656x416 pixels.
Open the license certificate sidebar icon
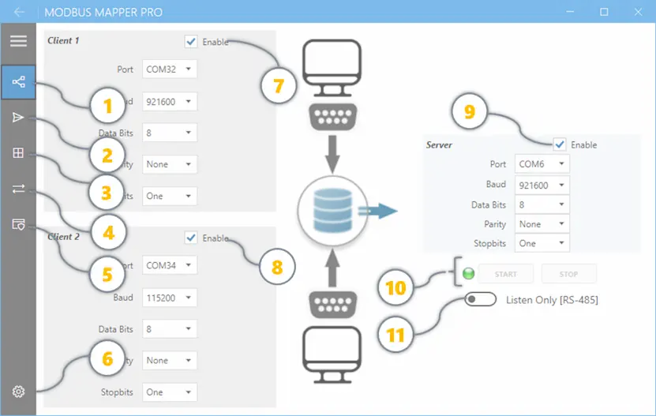tap(18, 224)
